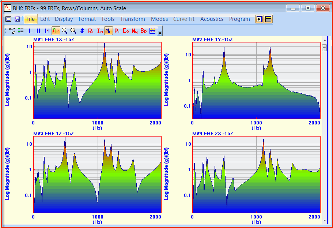Viewport: 333px width, 228px height.
Task: Open the Acoustics menu
Action: (x=212, y=19)
